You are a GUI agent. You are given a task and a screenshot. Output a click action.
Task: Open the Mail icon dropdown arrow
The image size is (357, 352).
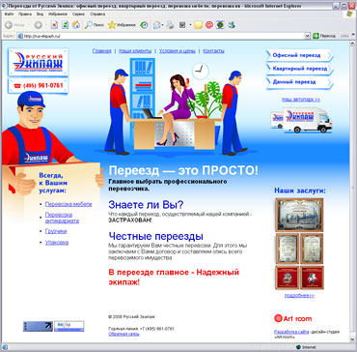[x=163, y=25]
